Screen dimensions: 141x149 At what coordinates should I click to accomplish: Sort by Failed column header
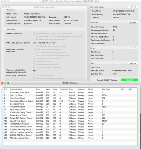coord(94,89)
